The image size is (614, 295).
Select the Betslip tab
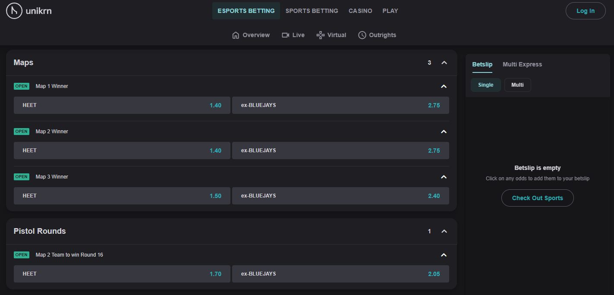[x=482, y=64]
